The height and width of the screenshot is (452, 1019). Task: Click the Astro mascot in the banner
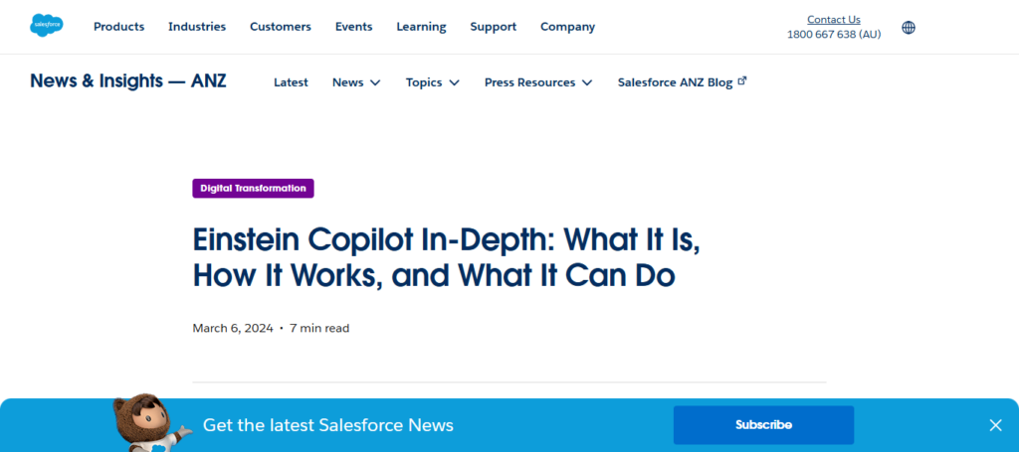150,422
